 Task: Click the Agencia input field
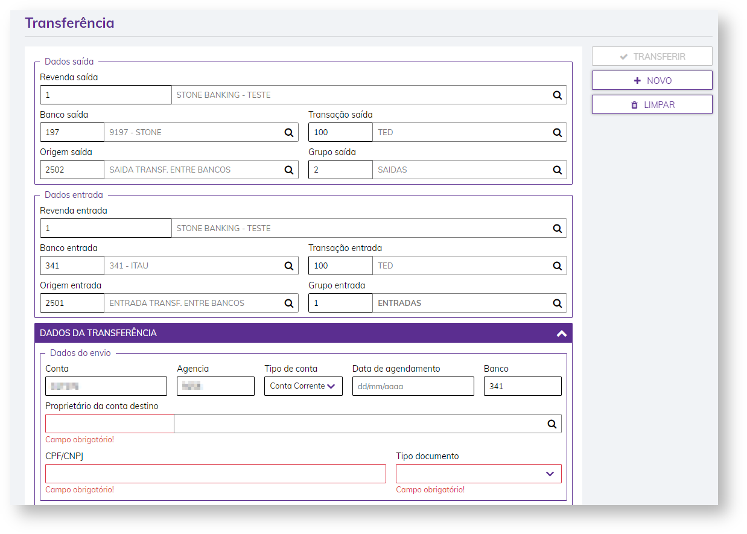[x=215, y=386]
